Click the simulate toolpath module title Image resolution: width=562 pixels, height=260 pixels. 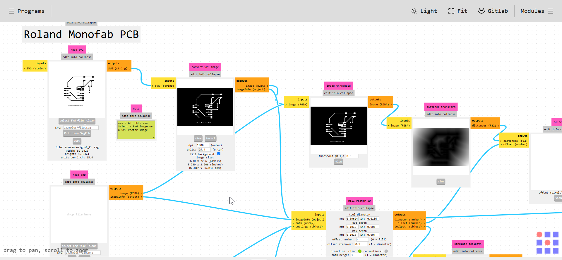point(468,244)
